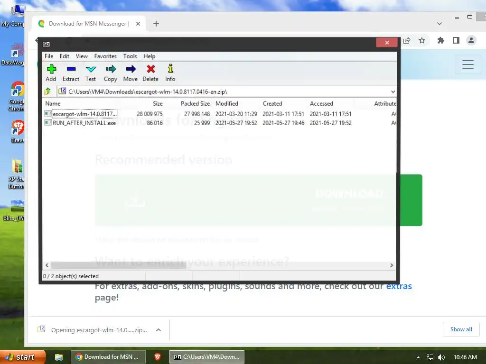
Task: Sort by the Modified column header
Action: tap(227, 103)
